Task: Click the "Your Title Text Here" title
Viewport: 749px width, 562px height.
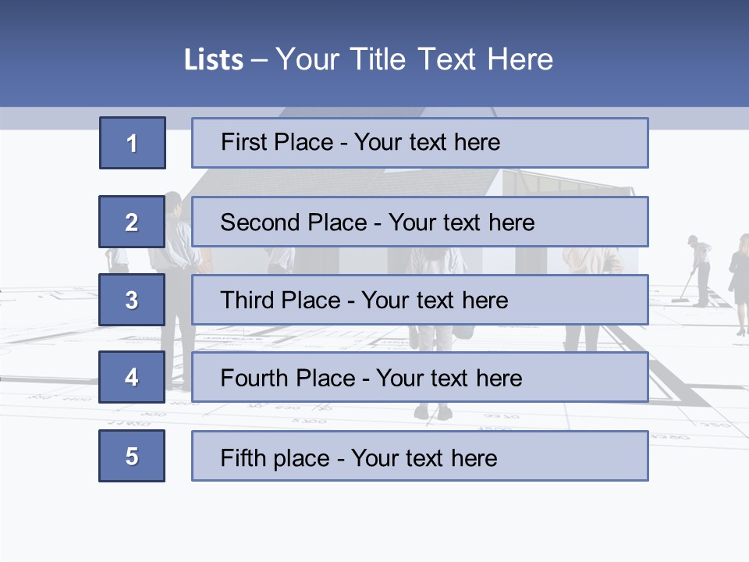Action: [x=414, y=59]
